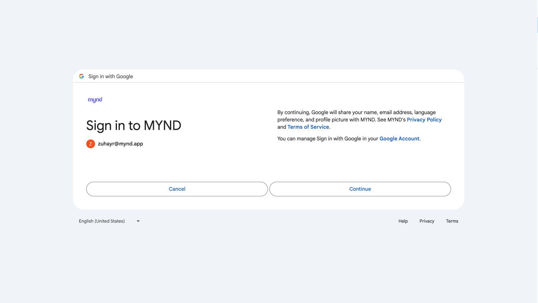Click the 'Sign in to MYND' heading
This screenshot has height=303, width=538.
point(134,125)
